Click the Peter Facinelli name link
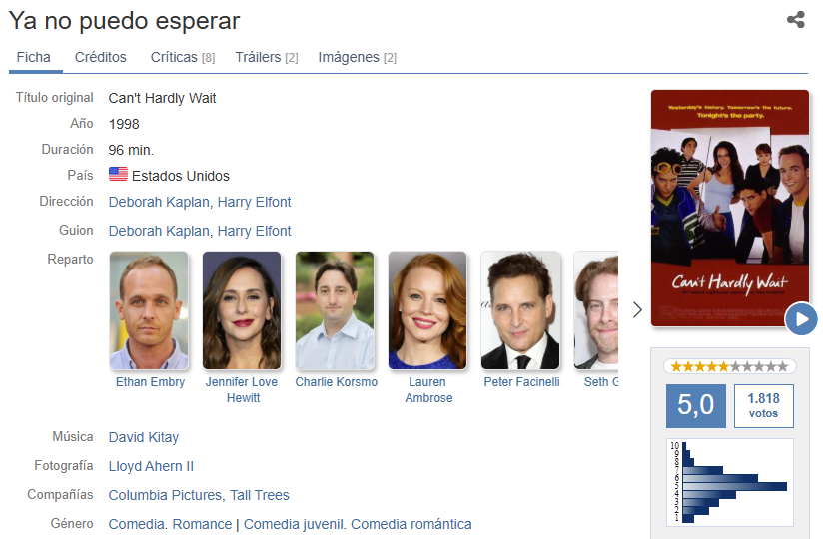 (521, 382)
